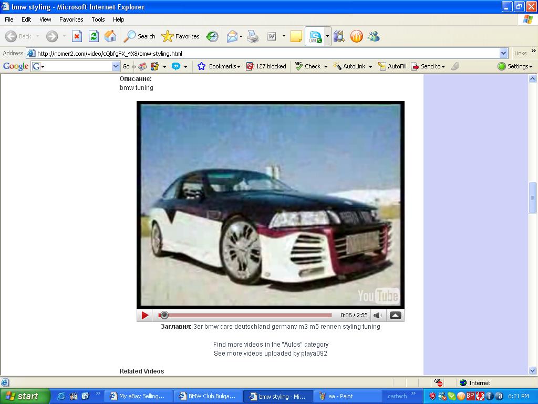Switch to BMW Club Bulgaria taskbar window
Viewport: 538px width, 404px height.
pyautogui.click(x=208, y=396)
